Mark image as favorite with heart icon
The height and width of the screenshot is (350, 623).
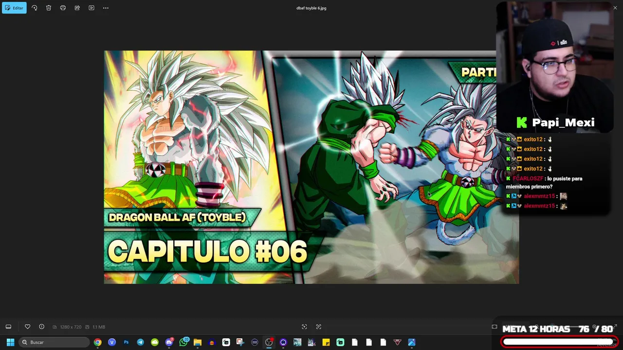pos(27,327)
